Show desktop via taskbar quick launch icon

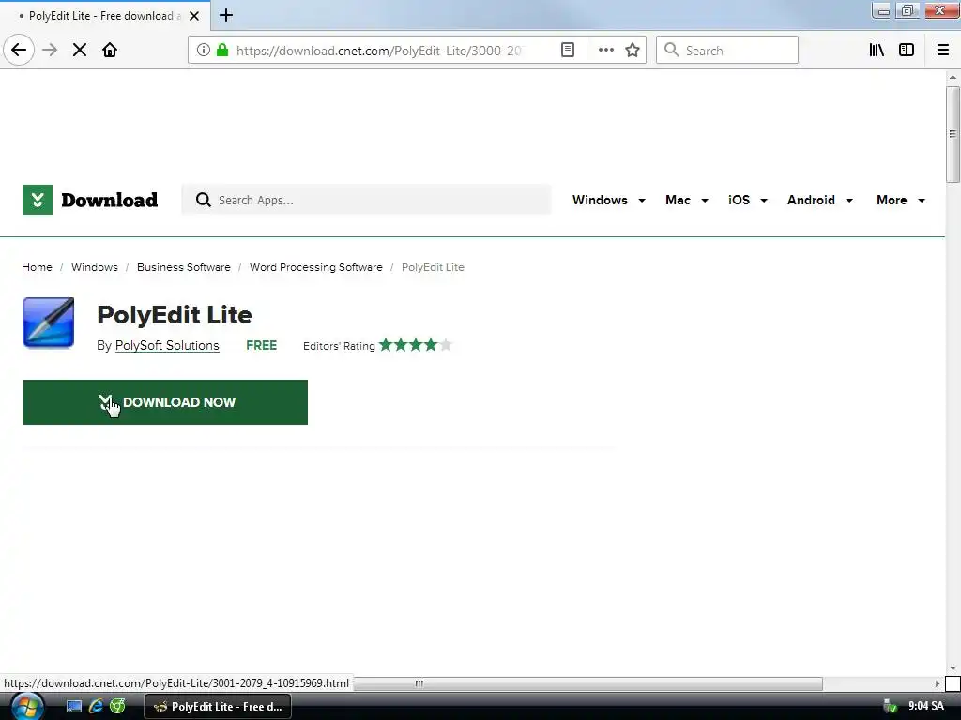[74, 707]
